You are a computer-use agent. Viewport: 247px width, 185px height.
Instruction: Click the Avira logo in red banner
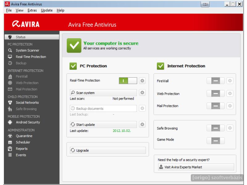(26, 24)
